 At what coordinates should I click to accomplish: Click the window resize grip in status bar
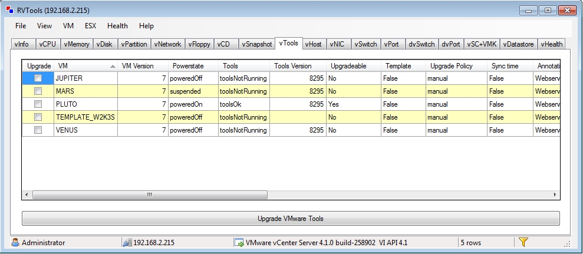[567, 244]
